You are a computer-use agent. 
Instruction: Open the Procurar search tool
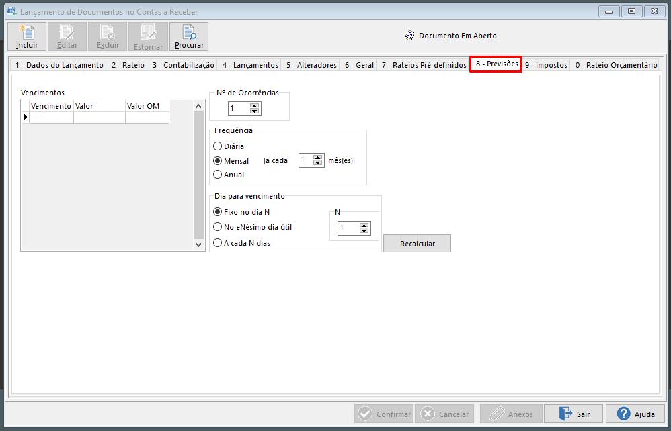click(x=189, y=37)
